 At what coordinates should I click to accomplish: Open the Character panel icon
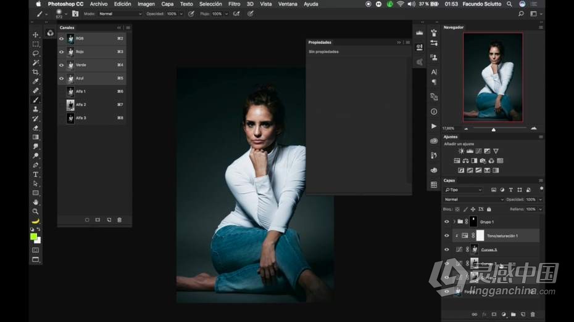click(434, 72)
